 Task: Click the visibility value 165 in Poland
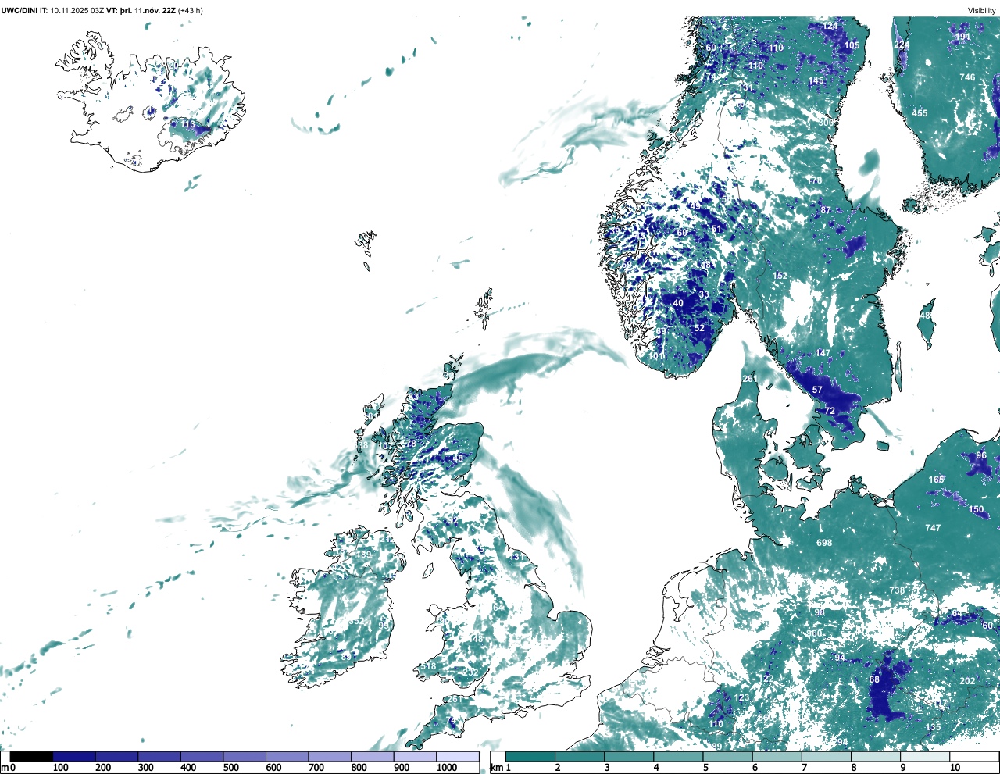tap(936, 480)
